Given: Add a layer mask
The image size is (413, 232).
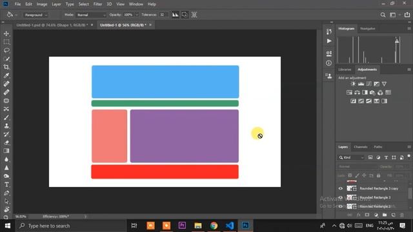Looking at the screenshot, I should click(367, 215).
